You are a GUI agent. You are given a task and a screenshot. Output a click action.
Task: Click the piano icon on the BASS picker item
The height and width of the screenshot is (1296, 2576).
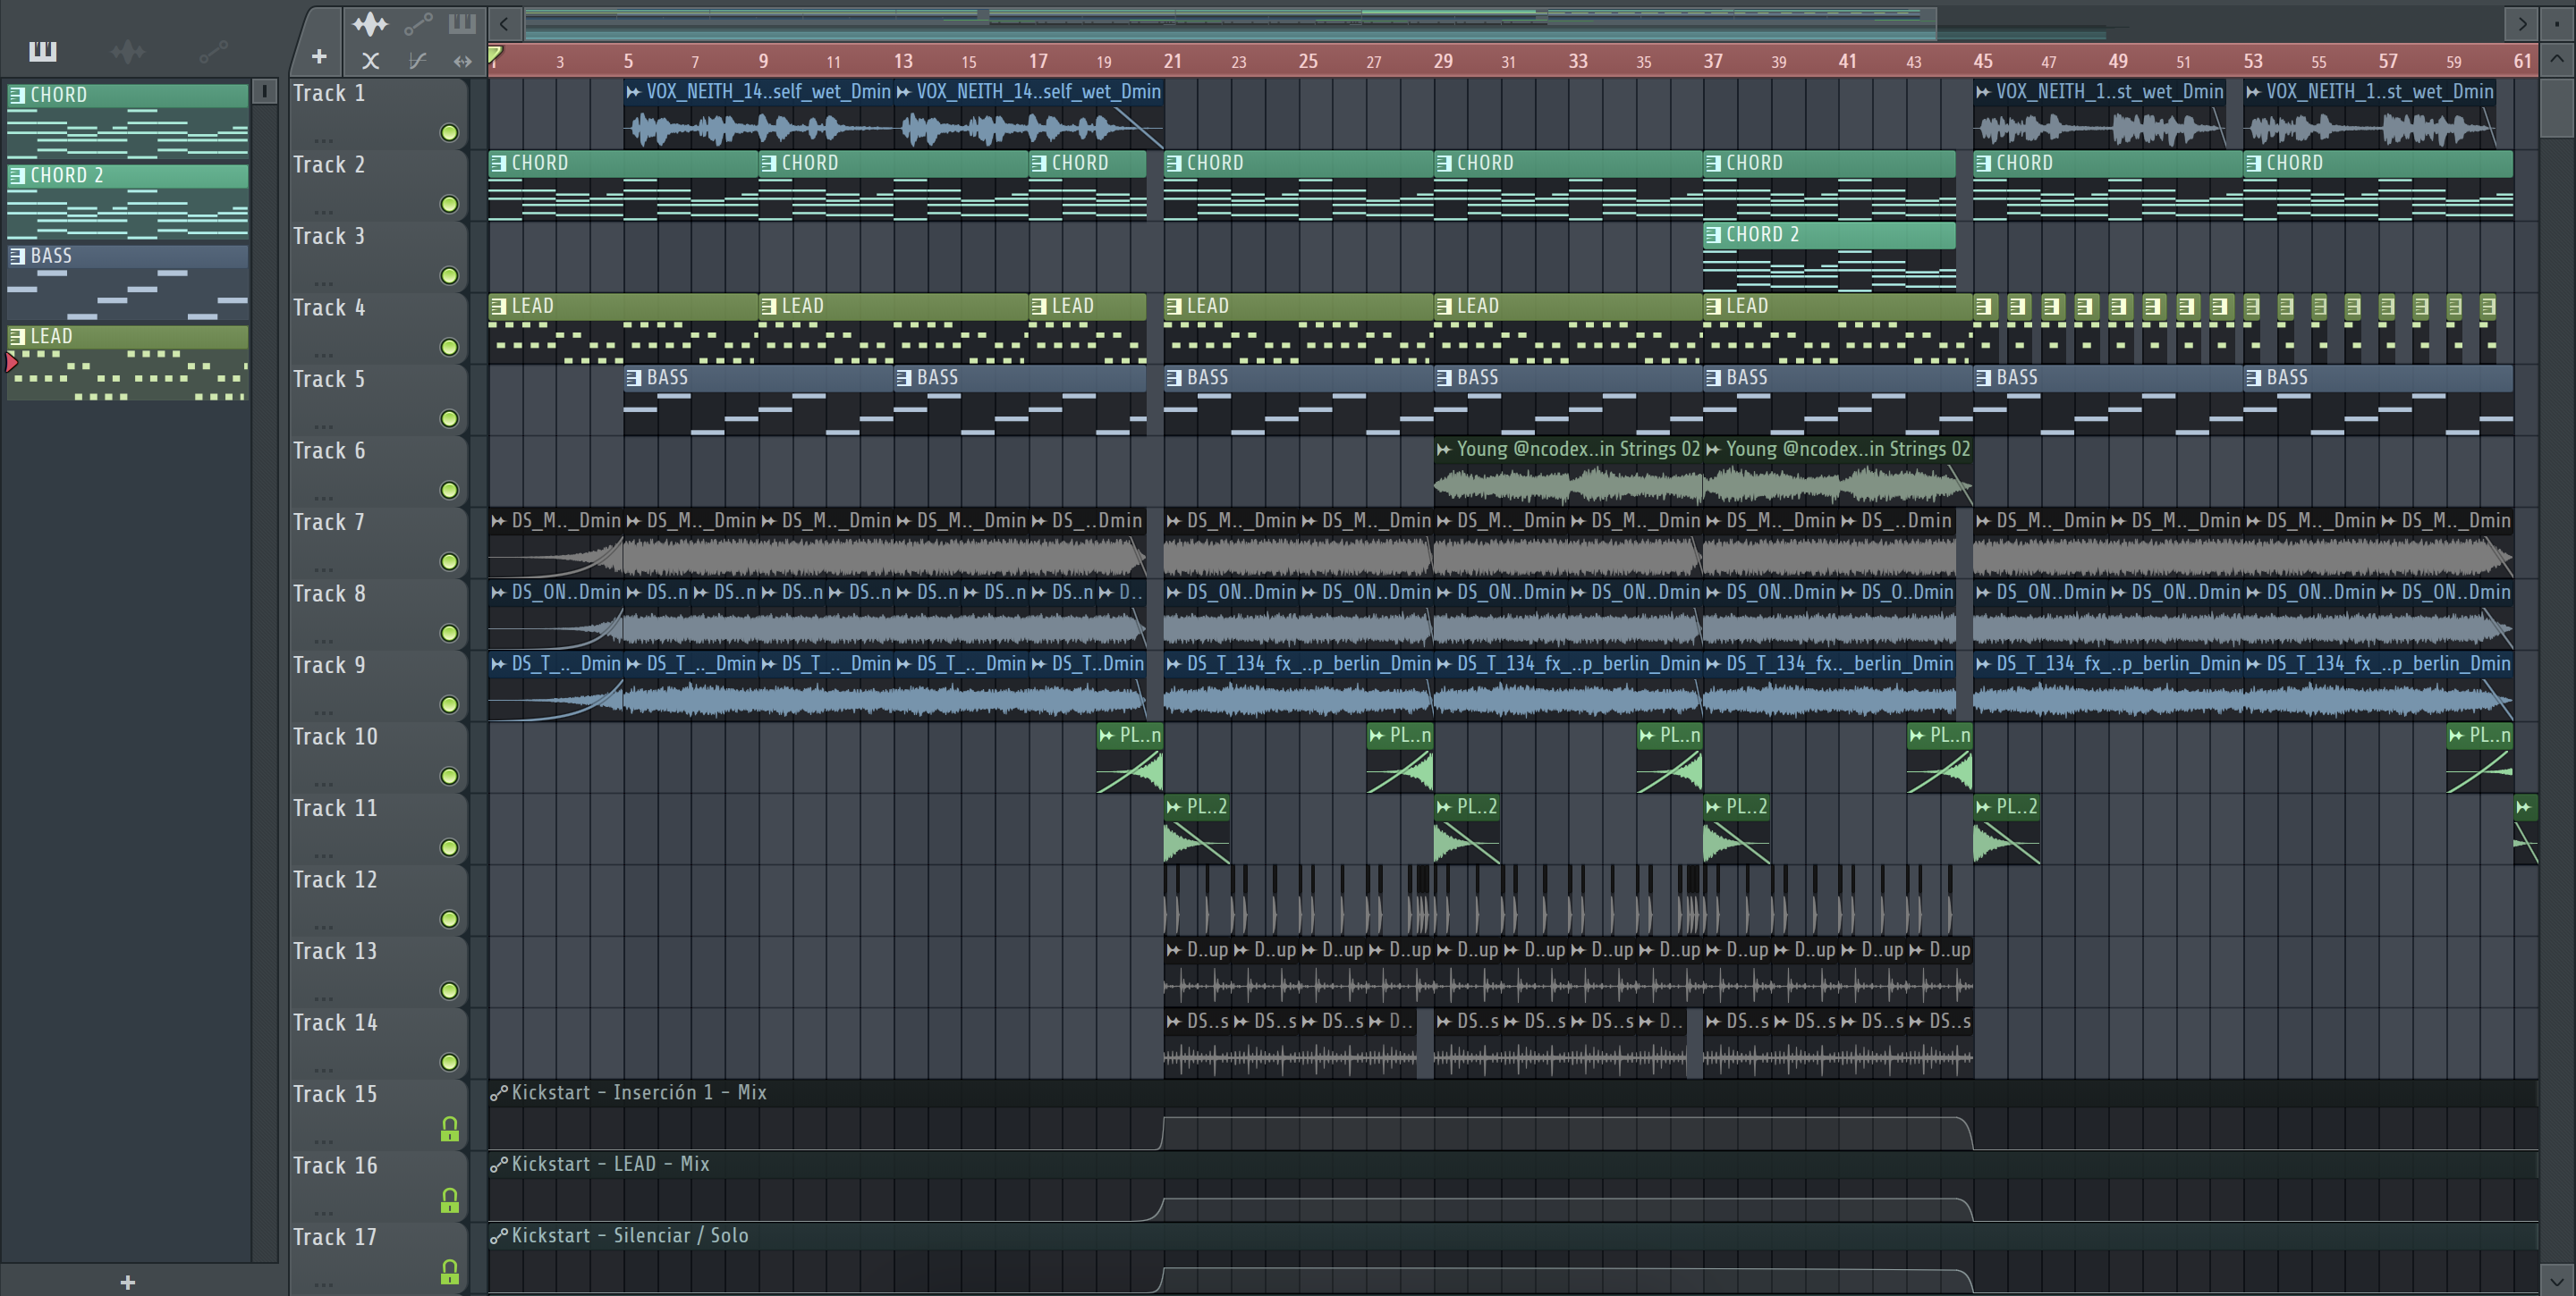pos(17,256)
